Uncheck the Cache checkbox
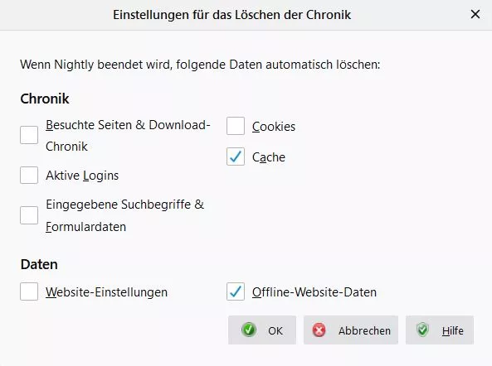 (x=236, y=157)
